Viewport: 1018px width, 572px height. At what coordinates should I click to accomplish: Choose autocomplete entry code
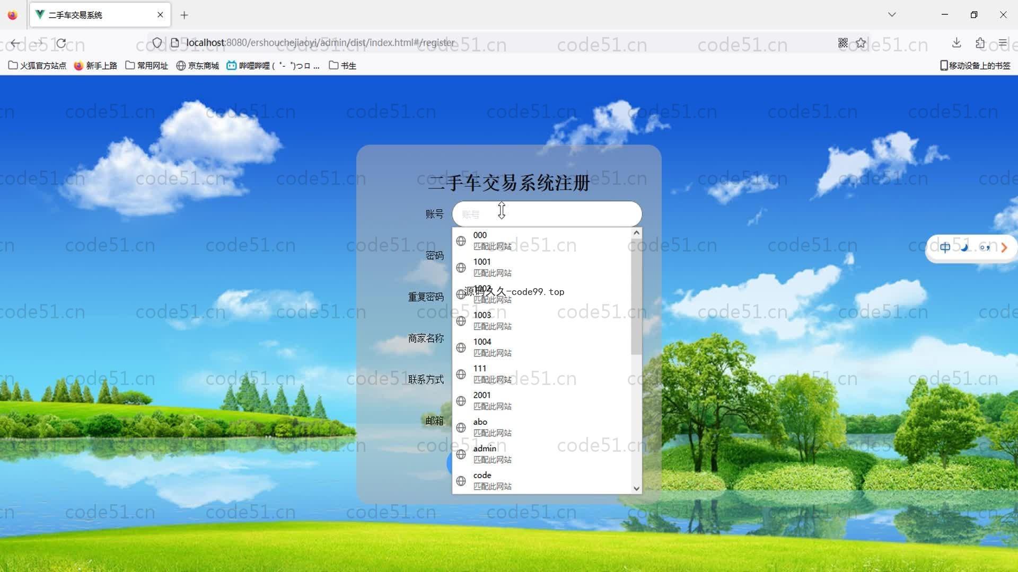[542, 481]
